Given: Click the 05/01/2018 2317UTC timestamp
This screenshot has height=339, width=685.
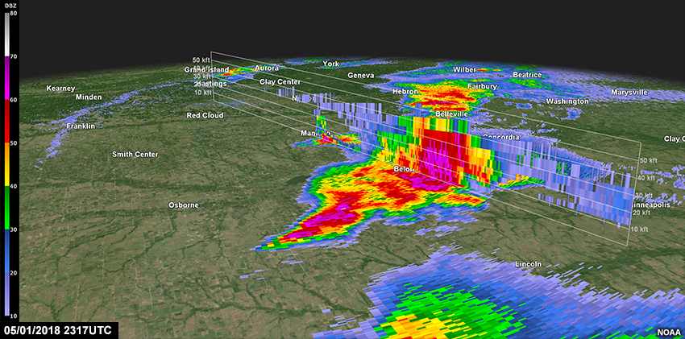Looking at the screenshot, I should click(56, 329).
